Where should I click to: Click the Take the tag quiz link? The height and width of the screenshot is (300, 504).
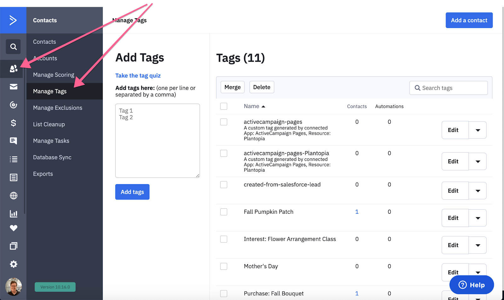(138, 76)
